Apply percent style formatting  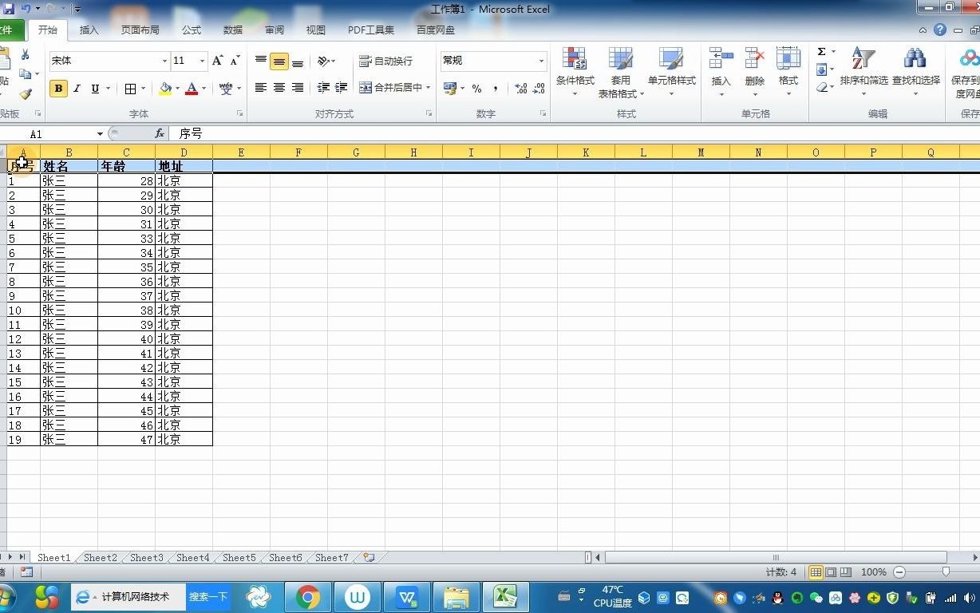[476, 88]
